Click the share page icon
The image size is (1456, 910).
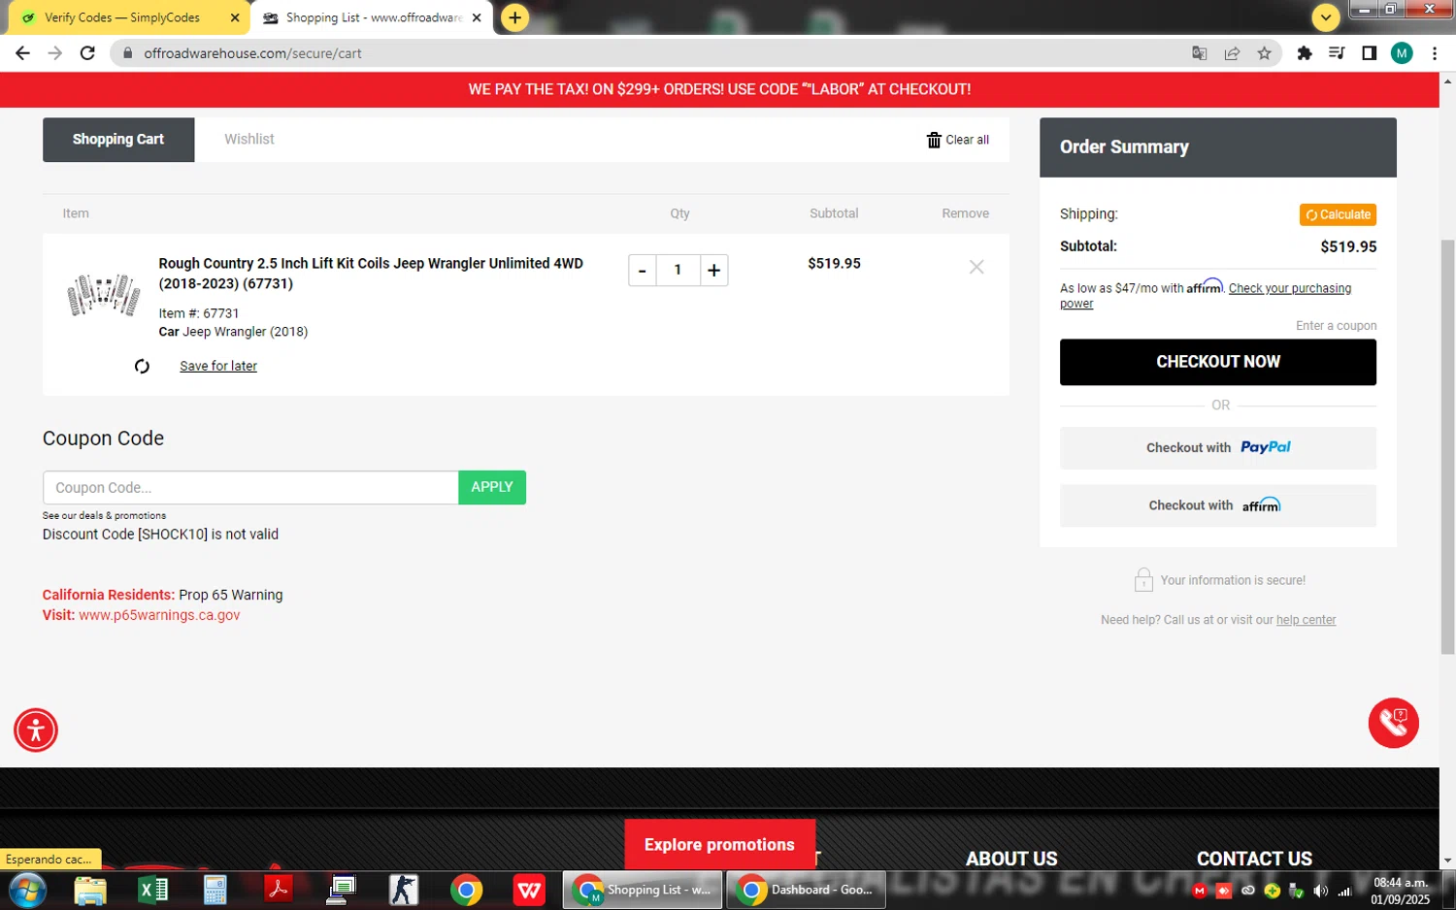[x=1232, y=53]
